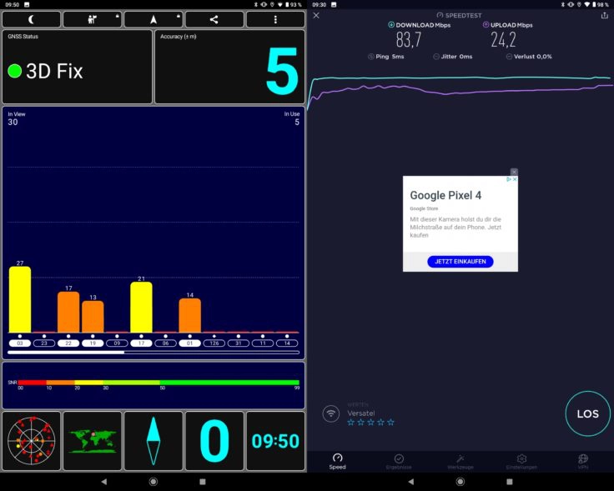Tap Android recents button under Speedtest app

click(510, 482)
